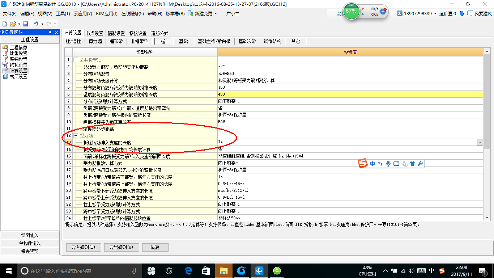This screenshot has height=278, width=494.
Task: Click the Windows search box
Action: [79, 271]
